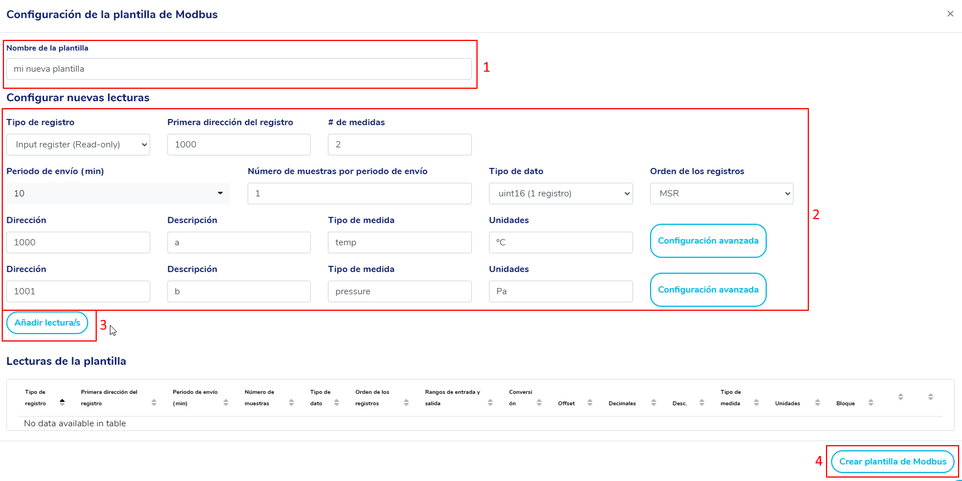
Task: Click the Añadir lectura/s button
Action: [47, 323]
